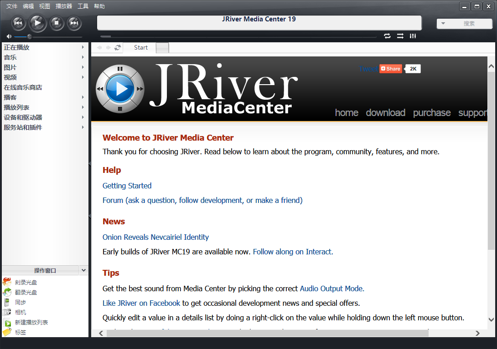Open the download link in banner
This screenshot has height=349, width=497.
[385, 113]
